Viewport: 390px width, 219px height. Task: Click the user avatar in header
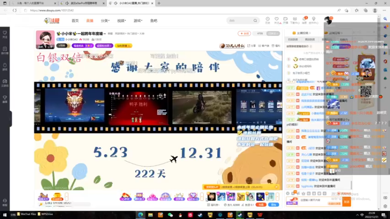click(x=328, y=20)
